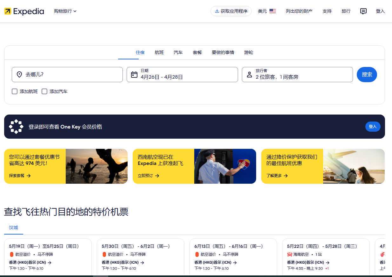
Task: Click the download icon in 获取应用程序 button
Action: tap(217, 11)
